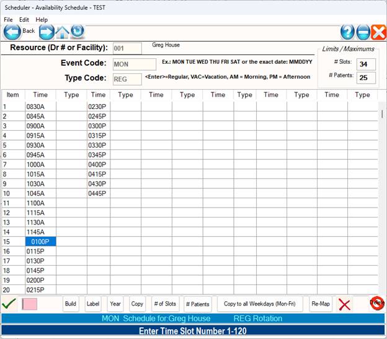Click the refresh icon in toolbar
The image size is (387, 339).
[78, 32]
